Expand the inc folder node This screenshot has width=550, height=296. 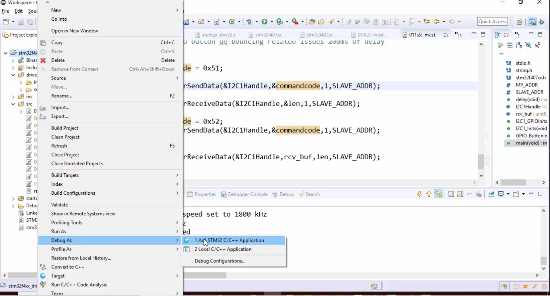pyautogui.click(x=13, y=97)
